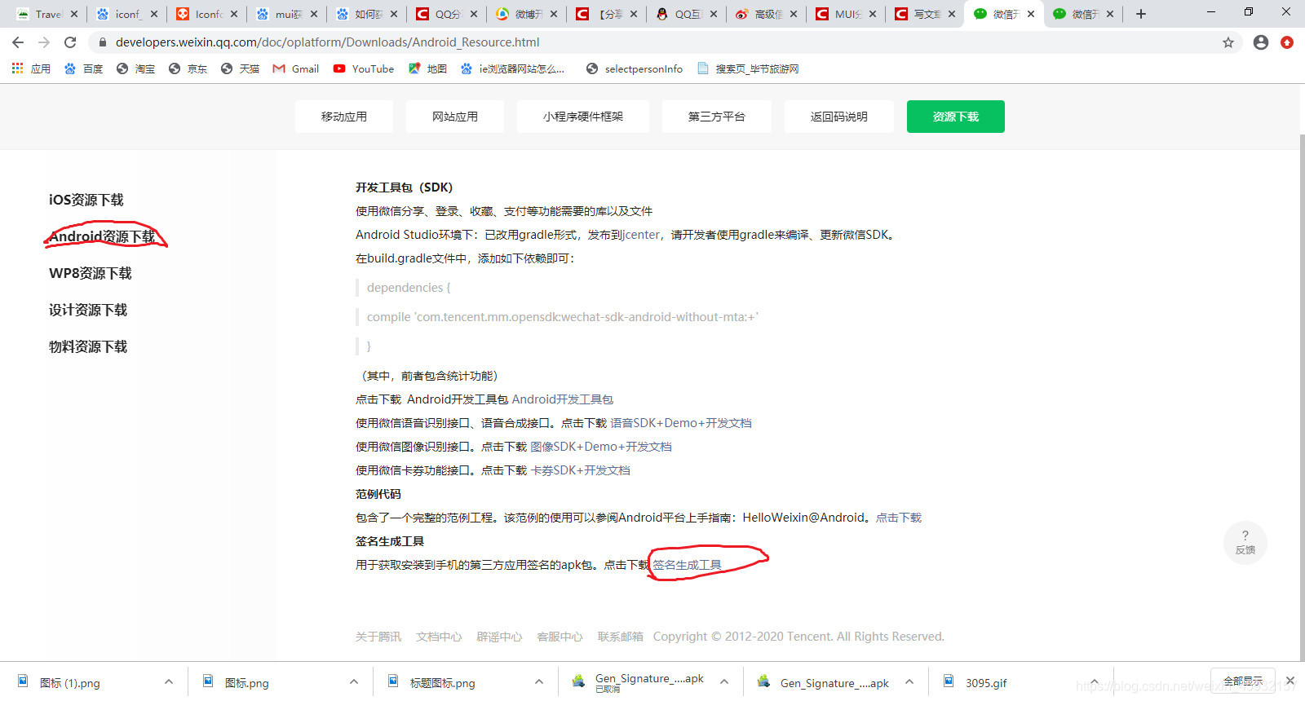Image resolution: width=1305 pixels, height=701 pixels.
Task: Open 物料资源下载 in the sidebar
Action: coord(88,346)
